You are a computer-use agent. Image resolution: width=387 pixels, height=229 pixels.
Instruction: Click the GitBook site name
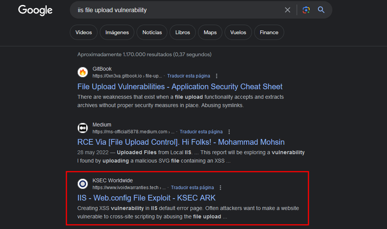[102, 69]
